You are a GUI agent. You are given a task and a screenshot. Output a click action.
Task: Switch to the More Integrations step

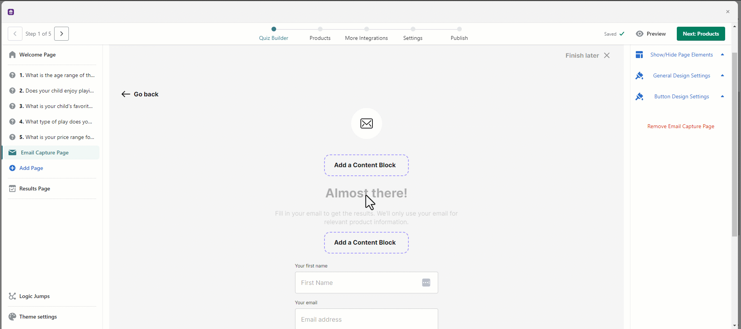pyautogui.click(x=367, y=38)
